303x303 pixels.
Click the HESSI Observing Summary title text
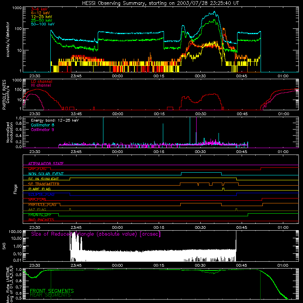click(160, 3)
